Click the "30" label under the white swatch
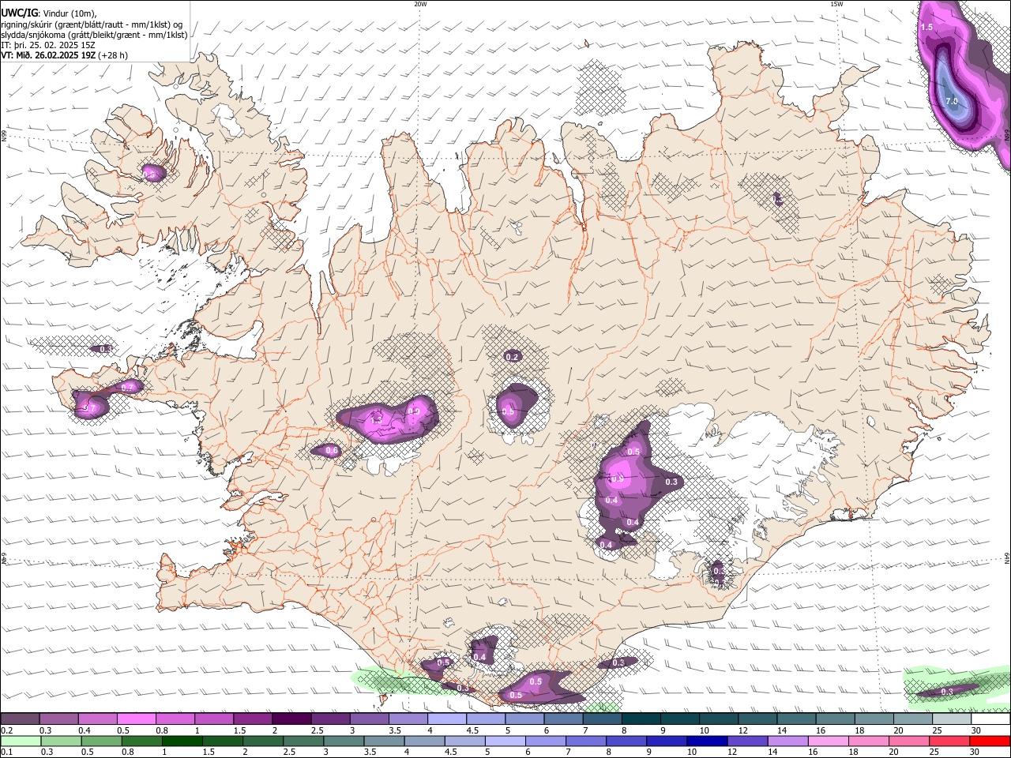Viewport: 1011px width, 758px height. point(976,730)
